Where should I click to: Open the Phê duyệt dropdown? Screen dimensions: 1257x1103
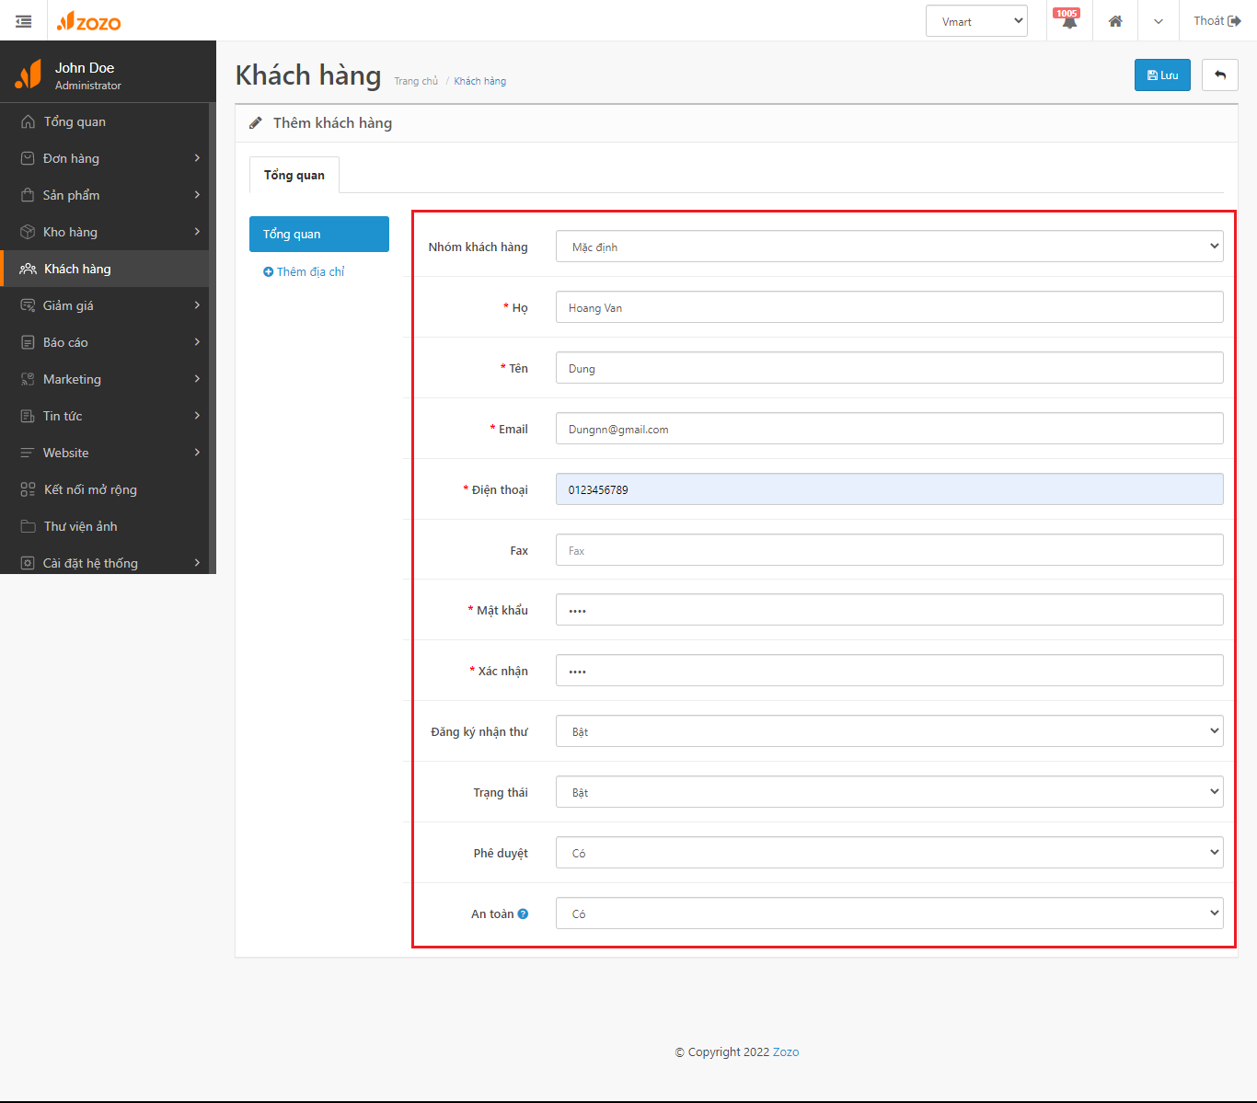click(890, 853)
